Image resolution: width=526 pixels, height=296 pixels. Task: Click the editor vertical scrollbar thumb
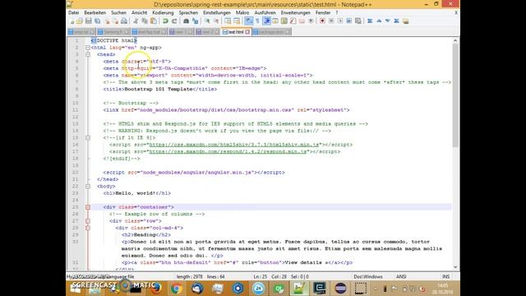point(455,95)
